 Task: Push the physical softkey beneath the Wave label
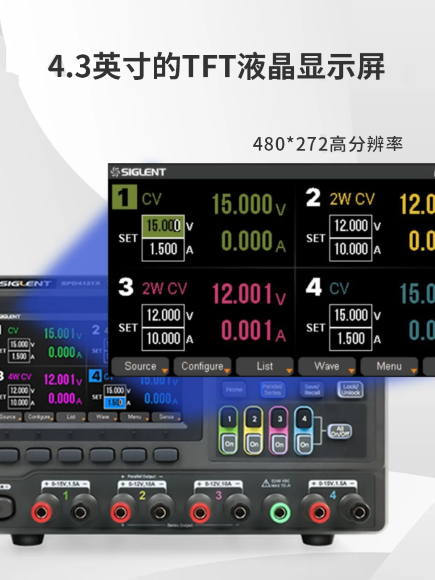(x=102, y=455)
